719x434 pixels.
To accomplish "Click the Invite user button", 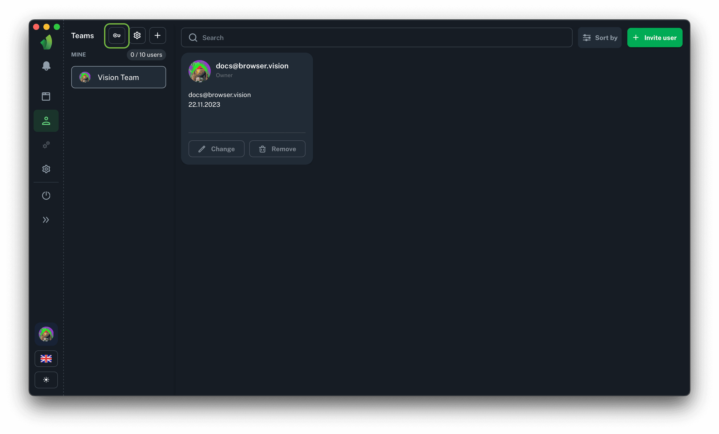I will coord(654,38).
